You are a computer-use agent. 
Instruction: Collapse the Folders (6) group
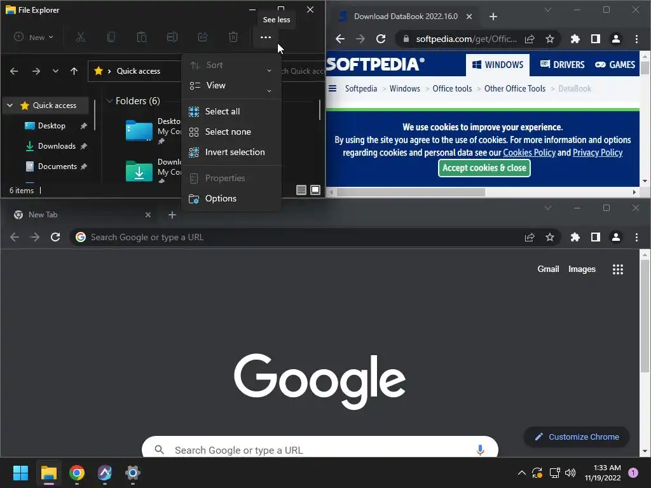point(109,101)
